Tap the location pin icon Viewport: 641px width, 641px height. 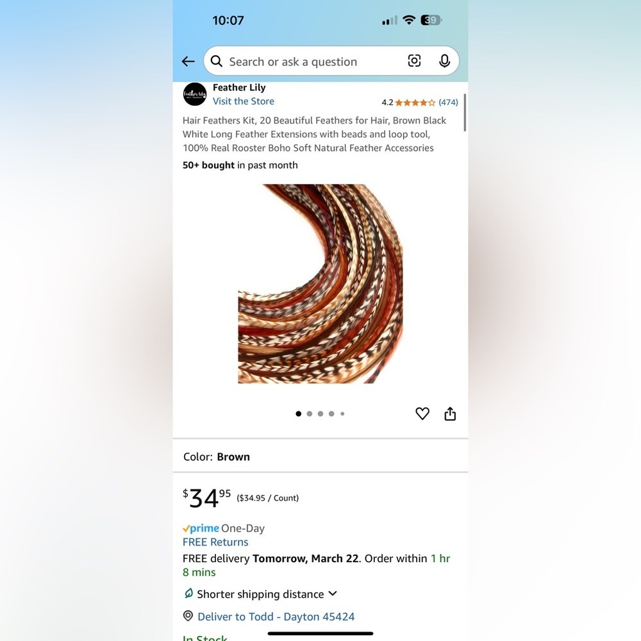click(188, 615)
